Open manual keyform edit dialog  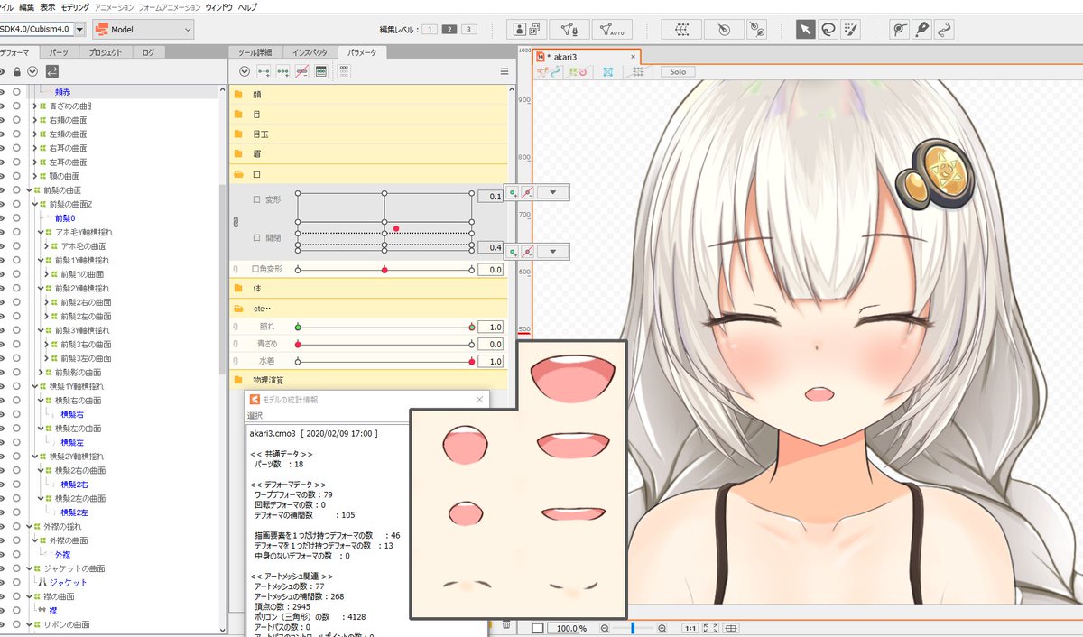pos(320,71)
